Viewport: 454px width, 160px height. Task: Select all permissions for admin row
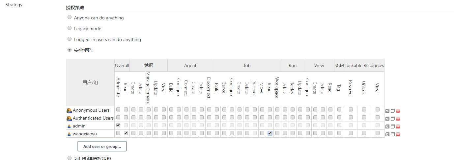[x=387, y=126]
